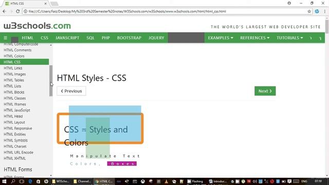
Task: Open the Xbox app on taskbar
Action: [143, 181]
